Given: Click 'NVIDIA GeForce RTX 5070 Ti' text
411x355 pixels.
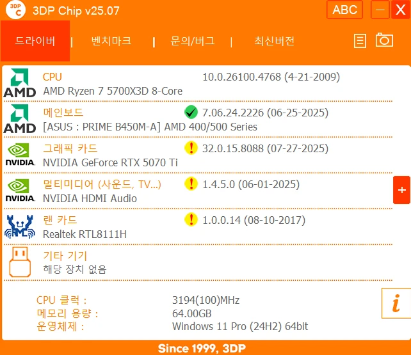Looking at the screenshot, I should pyautogui.click(x=110, y=163).
